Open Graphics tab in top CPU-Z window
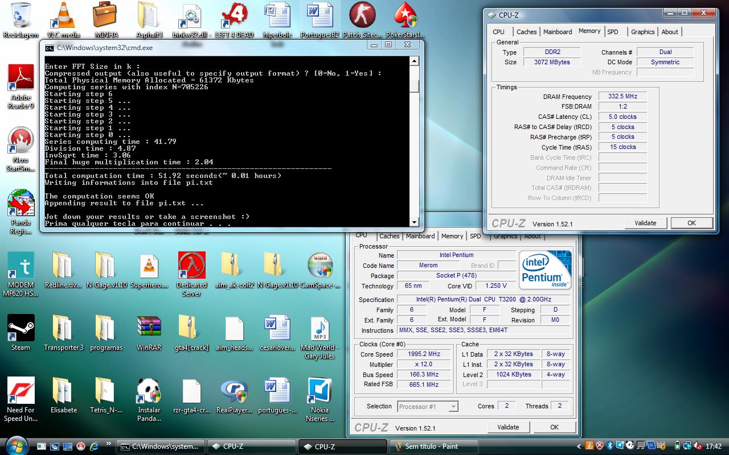This screenshot has height=455, width=729. pos(643,32)
